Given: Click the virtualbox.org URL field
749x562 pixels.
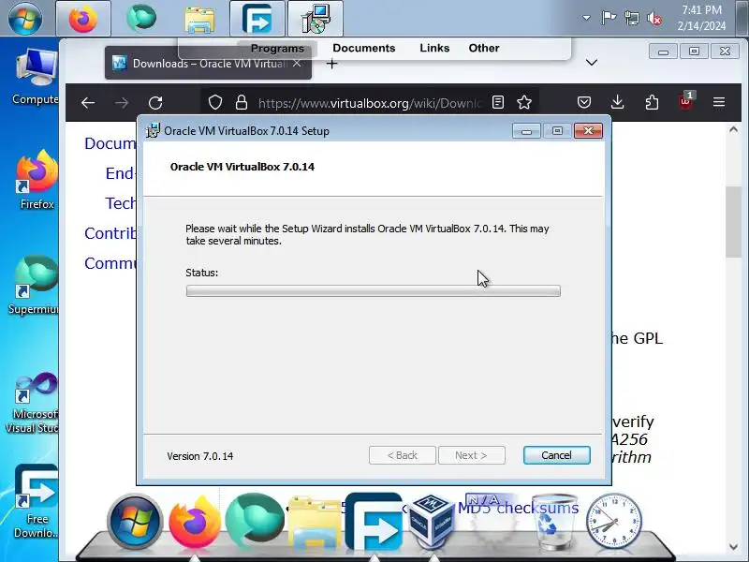Looking at the screenshot, I should pos(370,103).
